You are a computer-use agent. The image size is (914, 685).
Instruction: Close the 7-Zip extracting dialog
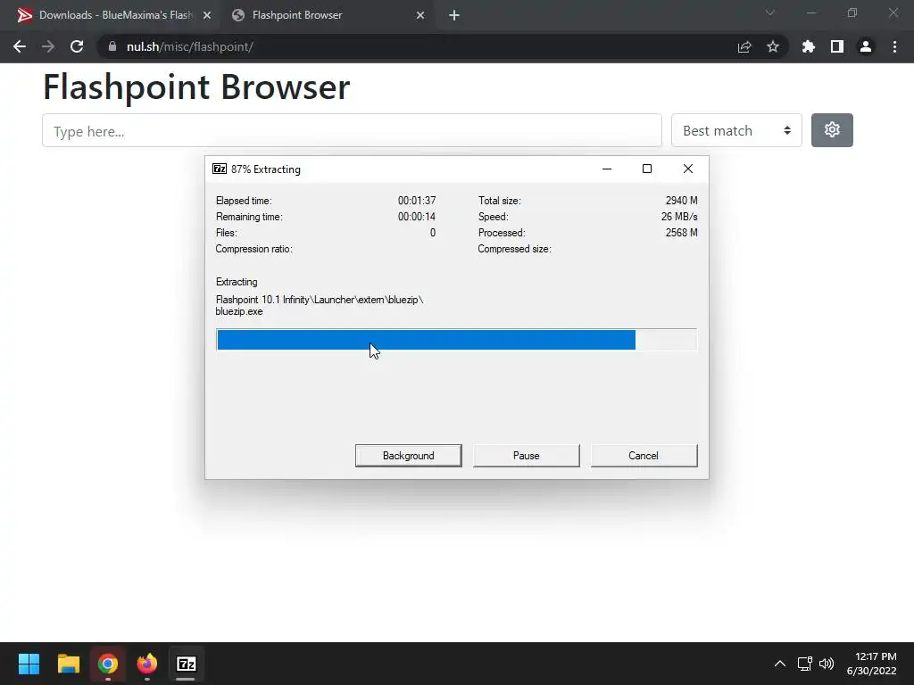(688, 169)
